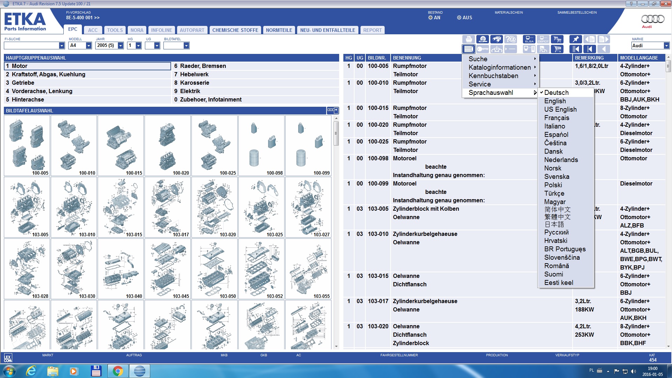Image resolution: width=672 pixels, height=378 pixels.
Task: Click the pushpin icon
Action: (576, 39)
